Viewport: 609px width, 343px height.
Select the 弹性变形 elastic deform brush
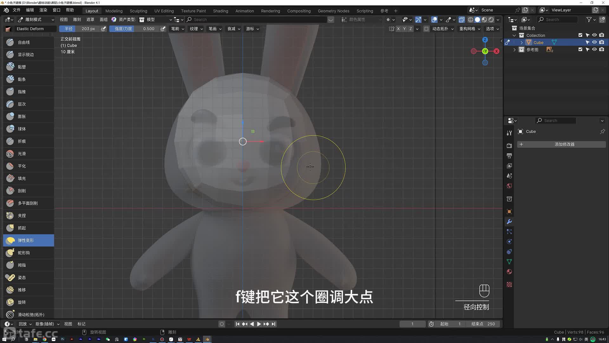coord(29,240)
